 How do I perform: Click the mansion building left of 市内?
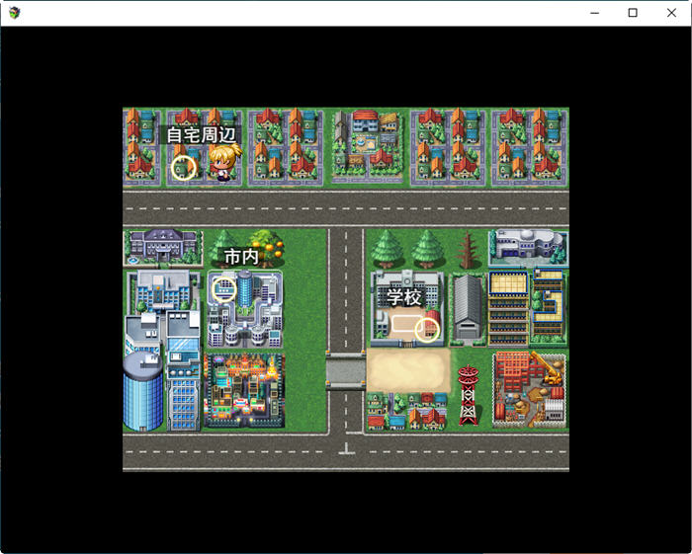pos(162,246)
